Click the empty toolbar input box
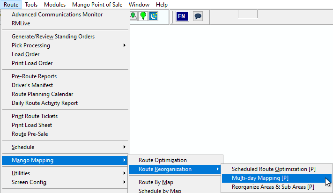 248,14
